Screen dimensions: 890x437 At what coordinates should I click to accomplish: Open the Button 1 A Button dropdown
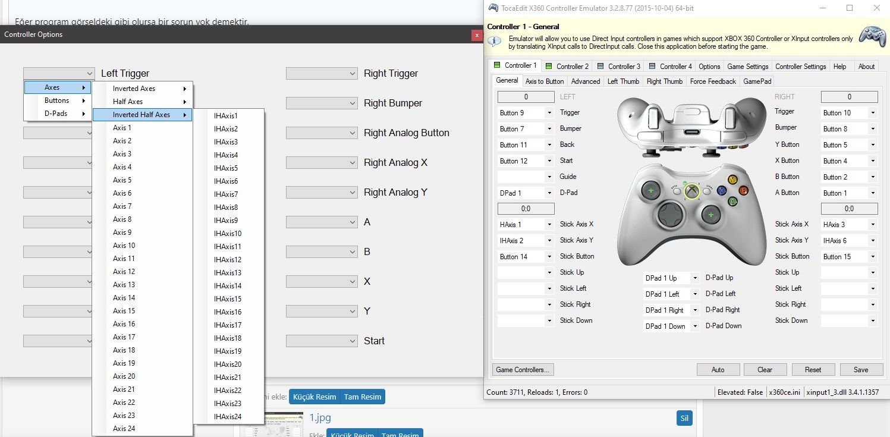pos(849,193)
